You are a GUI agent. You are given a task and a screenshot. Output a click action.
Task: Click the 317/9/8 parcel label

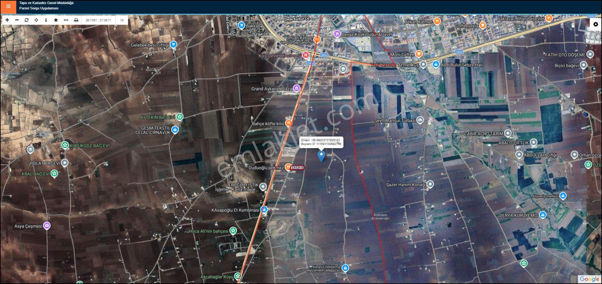[x=297, y=168]
